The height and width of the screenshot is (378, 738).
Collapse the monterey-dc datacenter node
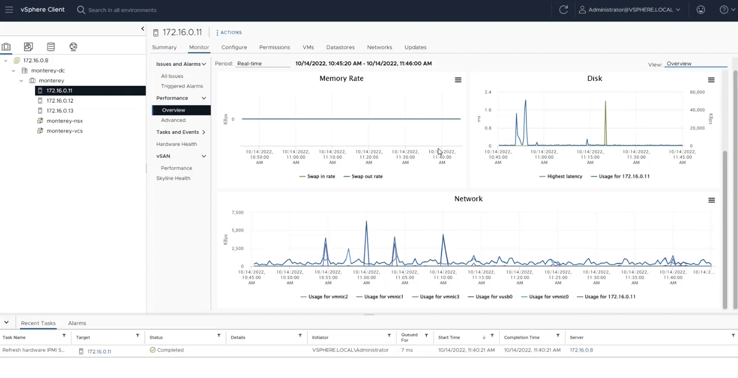(x=14, y=70)
